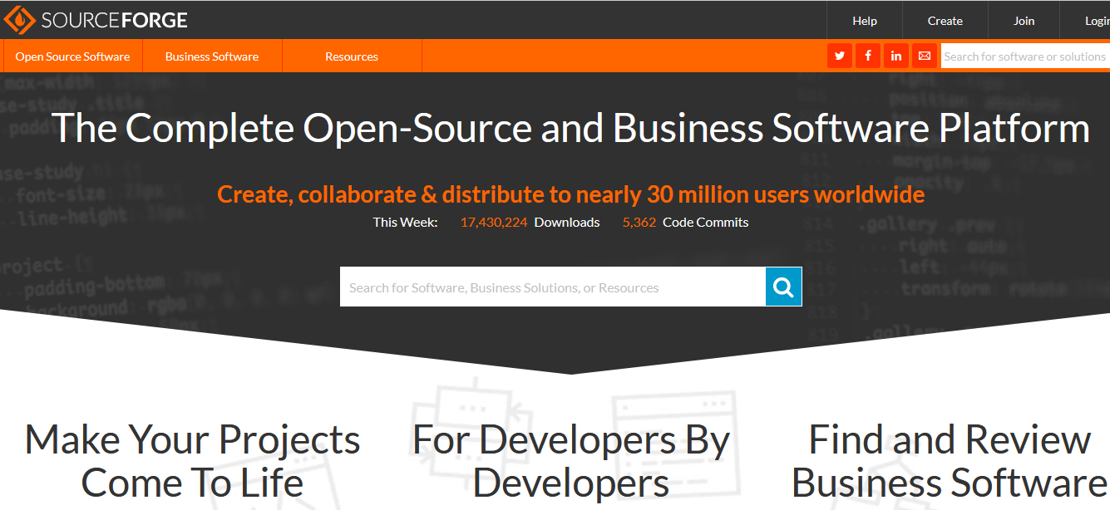
Task: Open the SourceForge LinkedIn page
Action: click(896, 56)
